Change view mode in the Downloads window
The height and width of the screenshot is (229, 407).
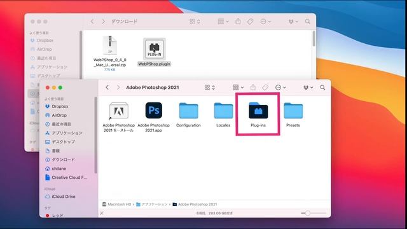(x=195, y=22)
